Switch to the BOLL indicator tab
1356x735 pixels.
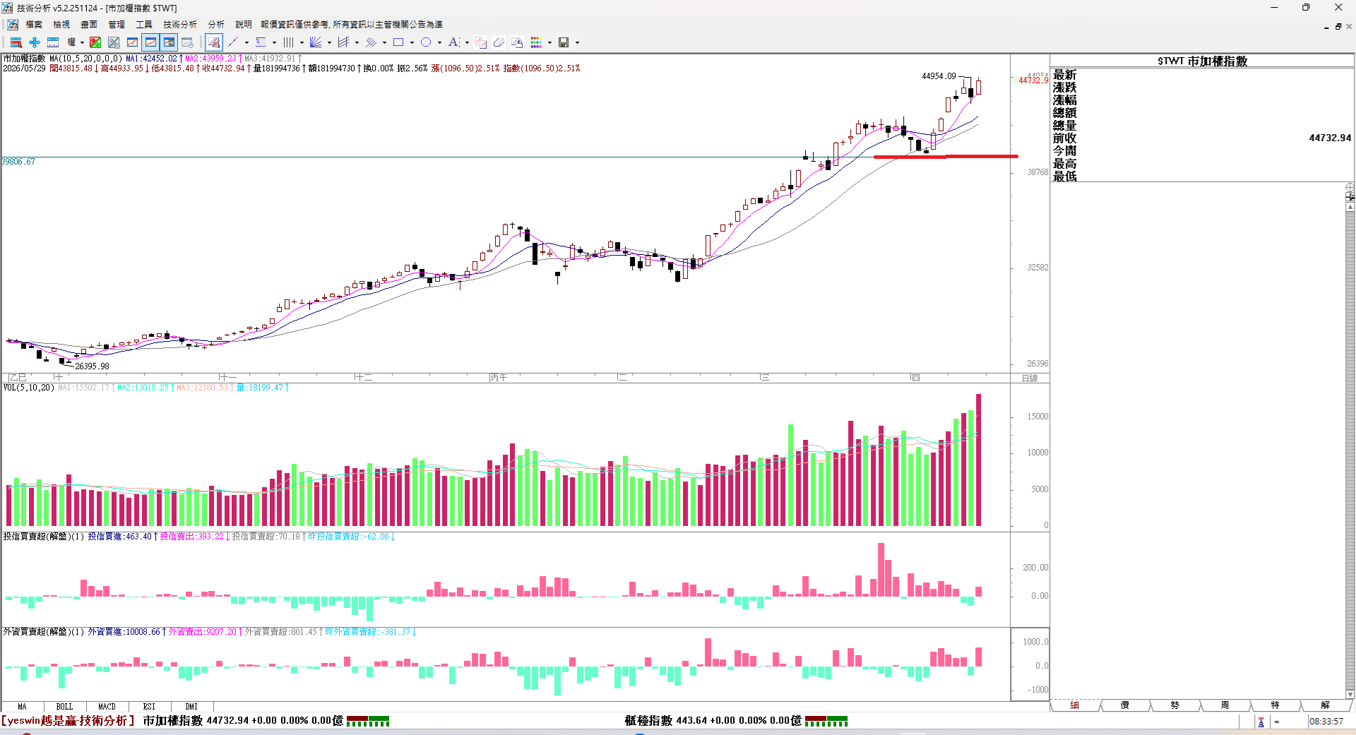click(64, 706)
